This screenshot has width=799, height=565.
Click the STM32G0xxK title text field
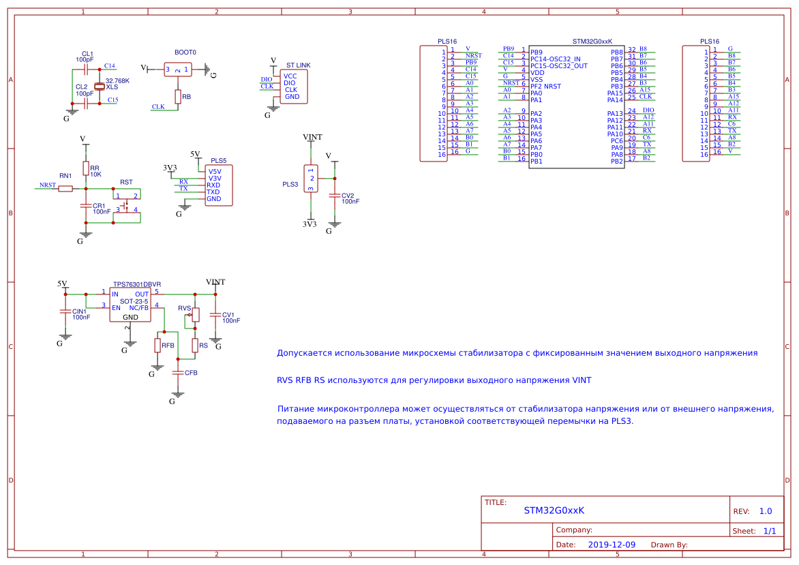click(x=554, y=510)
